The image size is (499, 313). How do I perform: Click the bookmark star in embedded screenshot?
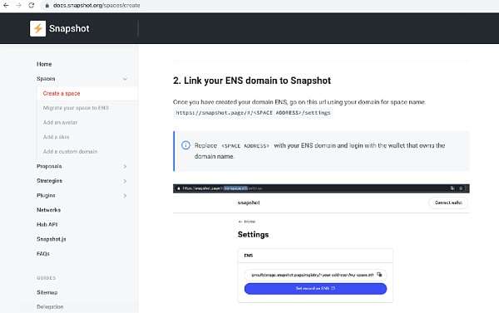pos(461,188)
